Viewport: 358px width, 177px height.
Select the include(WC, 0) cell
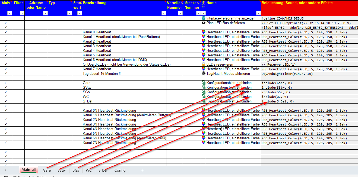point(309,96)
